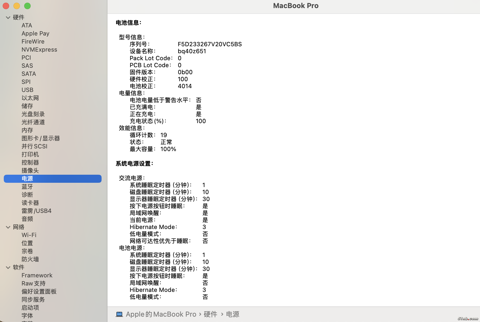
Task: Collapse the 网络 section chevron
Action: pos(8,227)
